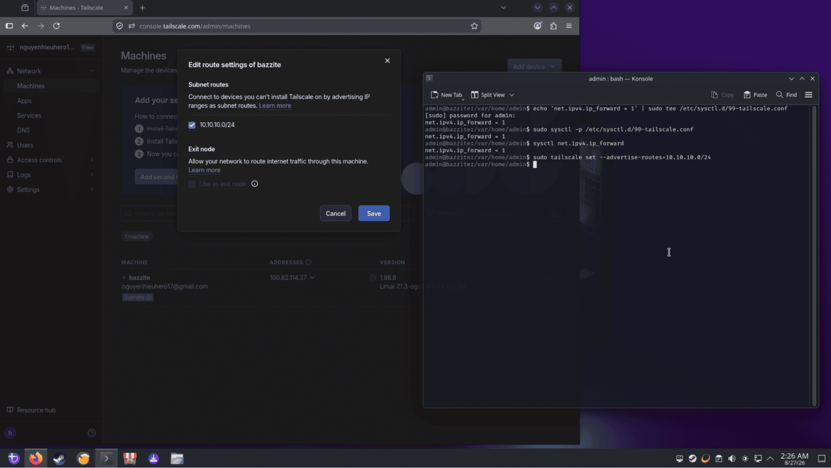
Task: Select the Machines - Tailscale browser tab
Action: pos(85,7)
